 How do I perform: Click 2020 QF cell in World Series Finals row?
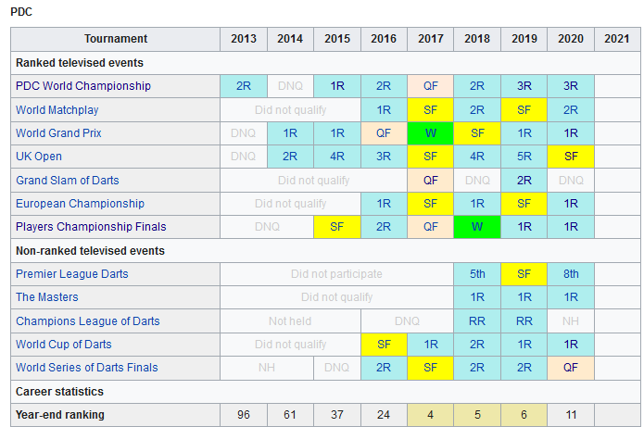click(x=571, y=368)
